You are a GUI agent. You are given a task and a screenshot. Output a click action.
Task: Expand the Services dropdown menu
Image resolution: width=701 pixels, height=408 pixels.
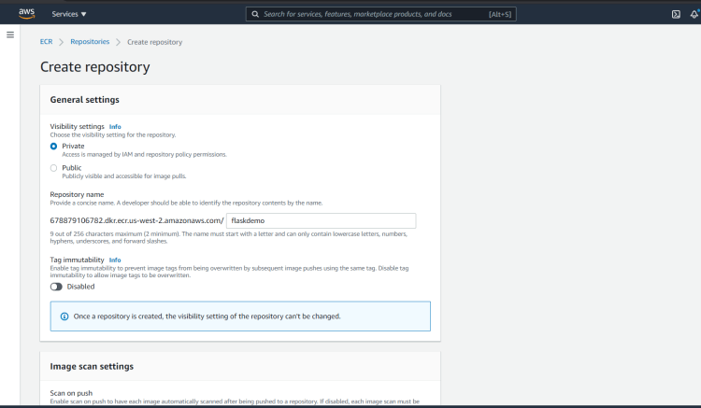pyautogui.click(x=69, y=14)
